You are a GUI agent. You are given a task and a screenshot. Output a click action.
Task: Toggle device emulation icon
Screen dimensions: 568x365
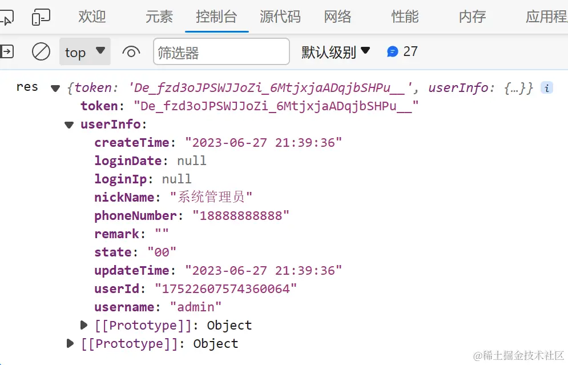41,17
